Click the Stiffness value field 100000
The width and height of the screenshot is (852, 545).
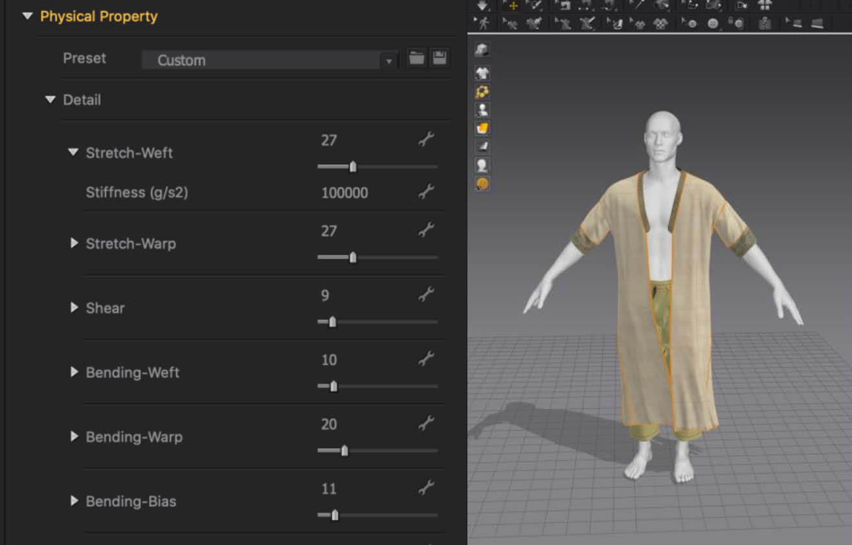pos(344,193)
